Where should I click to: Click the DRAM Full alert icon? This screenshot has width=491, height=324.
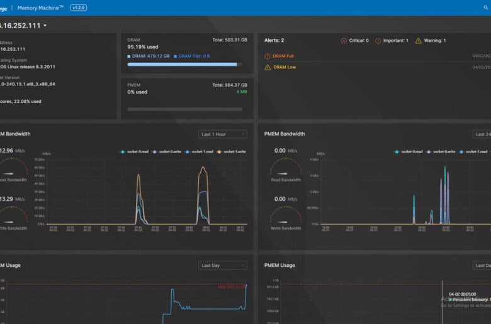[x=268, y=57]
